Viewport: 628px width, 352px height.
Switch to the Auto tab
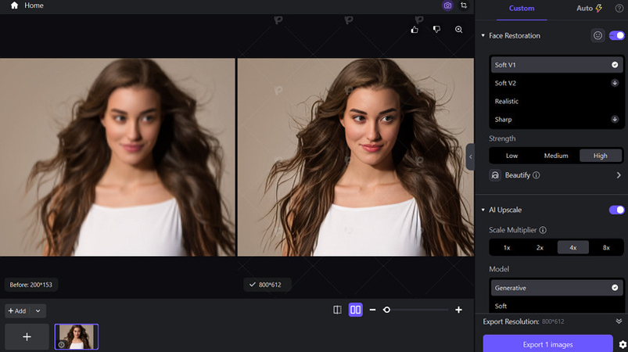[x=589, y=9]
